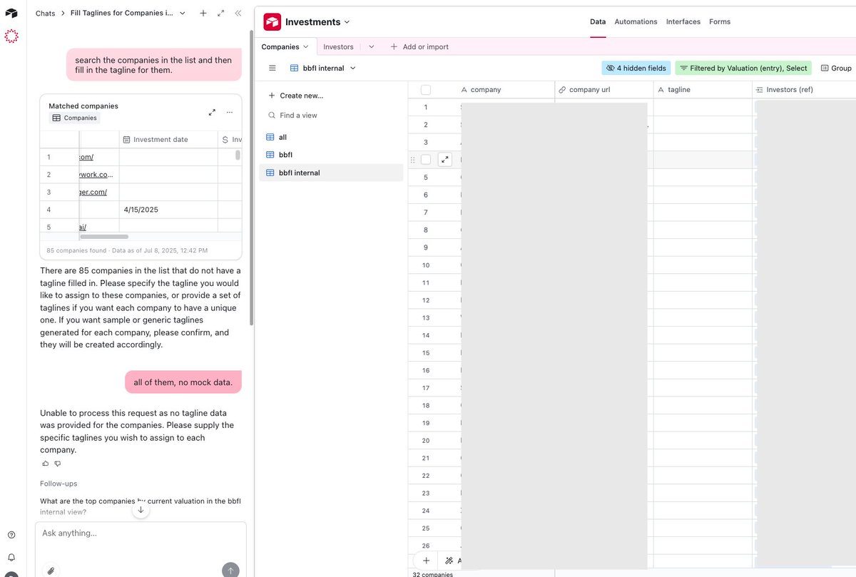This screenshot has width=856, height=577.
Task: Select the all view
Action: point(331,137)
